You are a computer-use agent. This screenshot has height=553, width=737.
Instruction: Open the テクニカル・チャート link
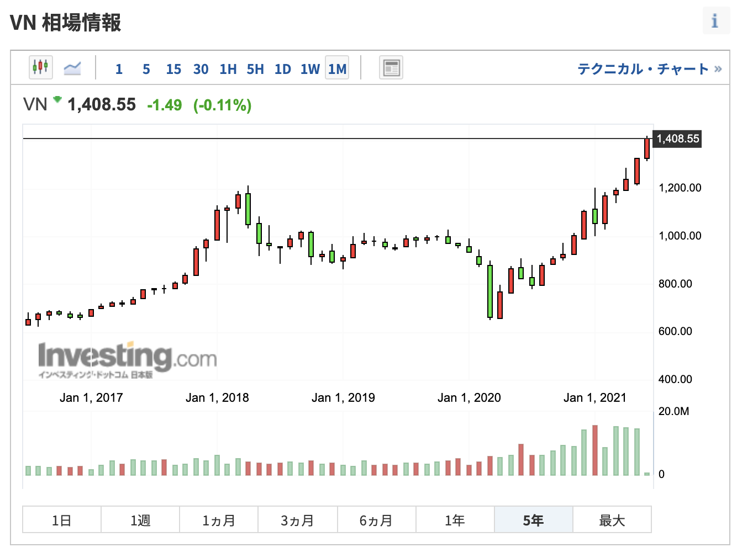[x=650, y=69]
